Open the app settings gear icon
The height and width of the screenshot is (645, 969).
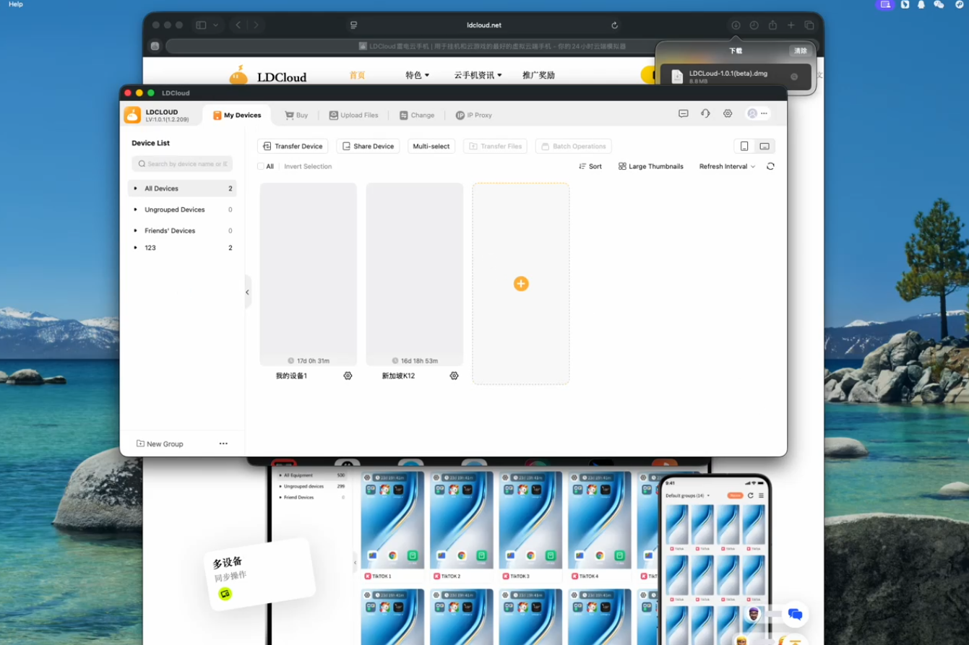point(728,114)
